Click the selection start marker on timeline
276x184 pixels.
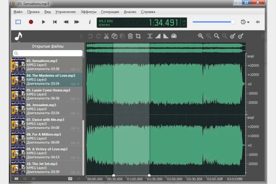tap(114, 175)
